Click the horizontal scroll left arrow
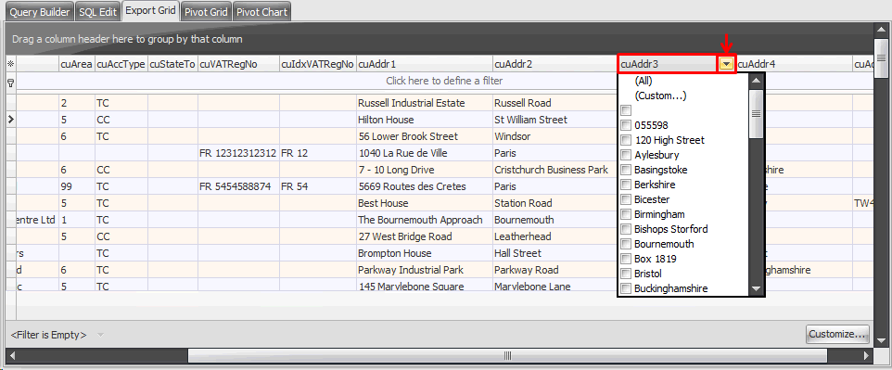This screenshot has height=370, width=892. pyautogui.click(x=12, y=356)
